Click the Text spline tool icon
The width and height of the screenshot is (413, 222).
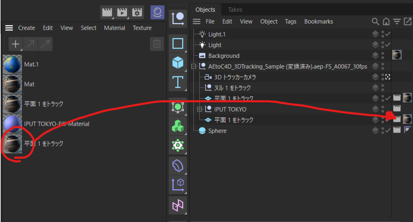click(x=177, y=83)
